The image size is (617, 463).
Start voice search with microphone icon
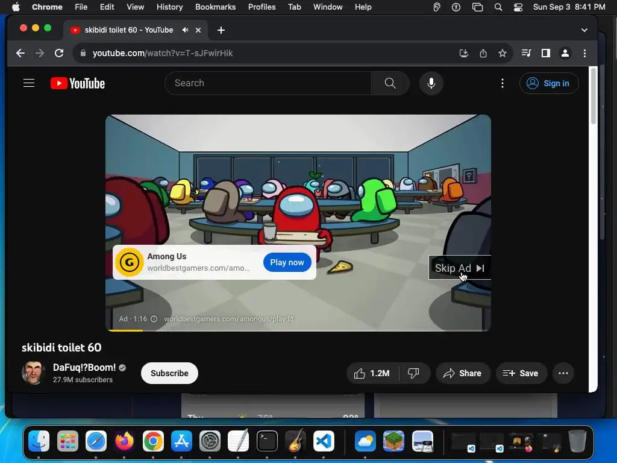tap(431, 83)
